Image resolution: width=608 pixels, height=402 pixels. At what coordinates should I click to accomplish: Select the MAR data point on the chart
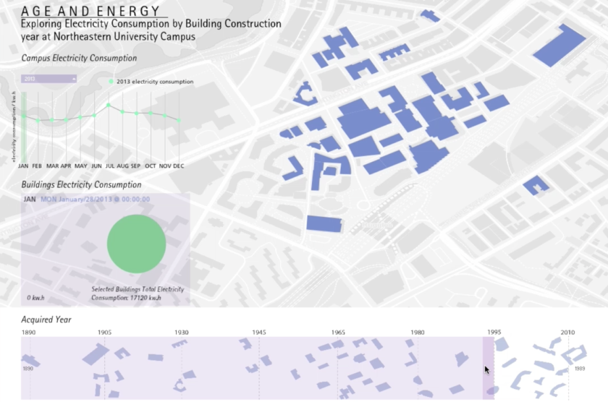(52, 120)
